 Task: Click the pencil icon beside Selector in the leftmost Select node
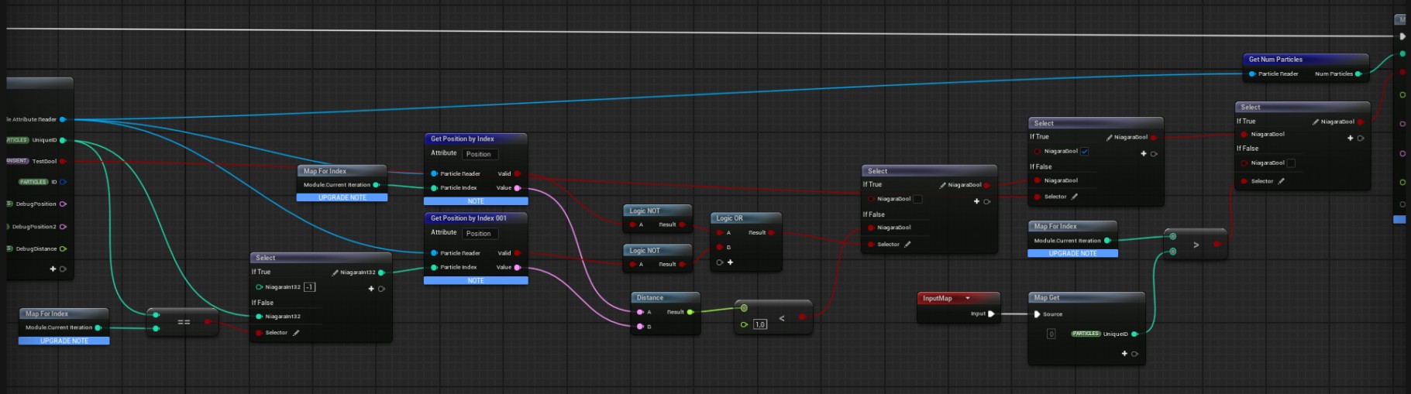pos(296,333)
